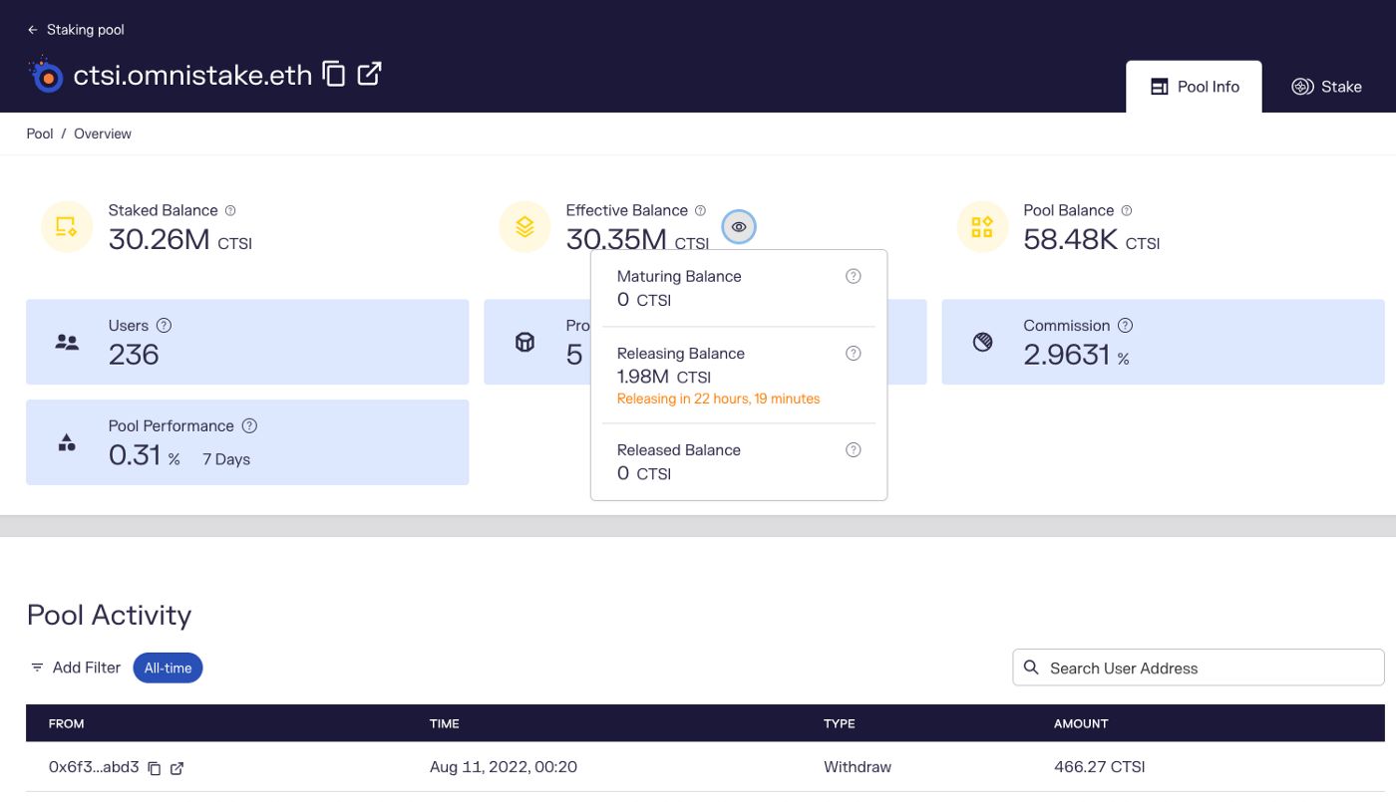The image size is (1396, 802).
Task: Click the Overview breadcrumb item
Action: [x=103, y=134]
